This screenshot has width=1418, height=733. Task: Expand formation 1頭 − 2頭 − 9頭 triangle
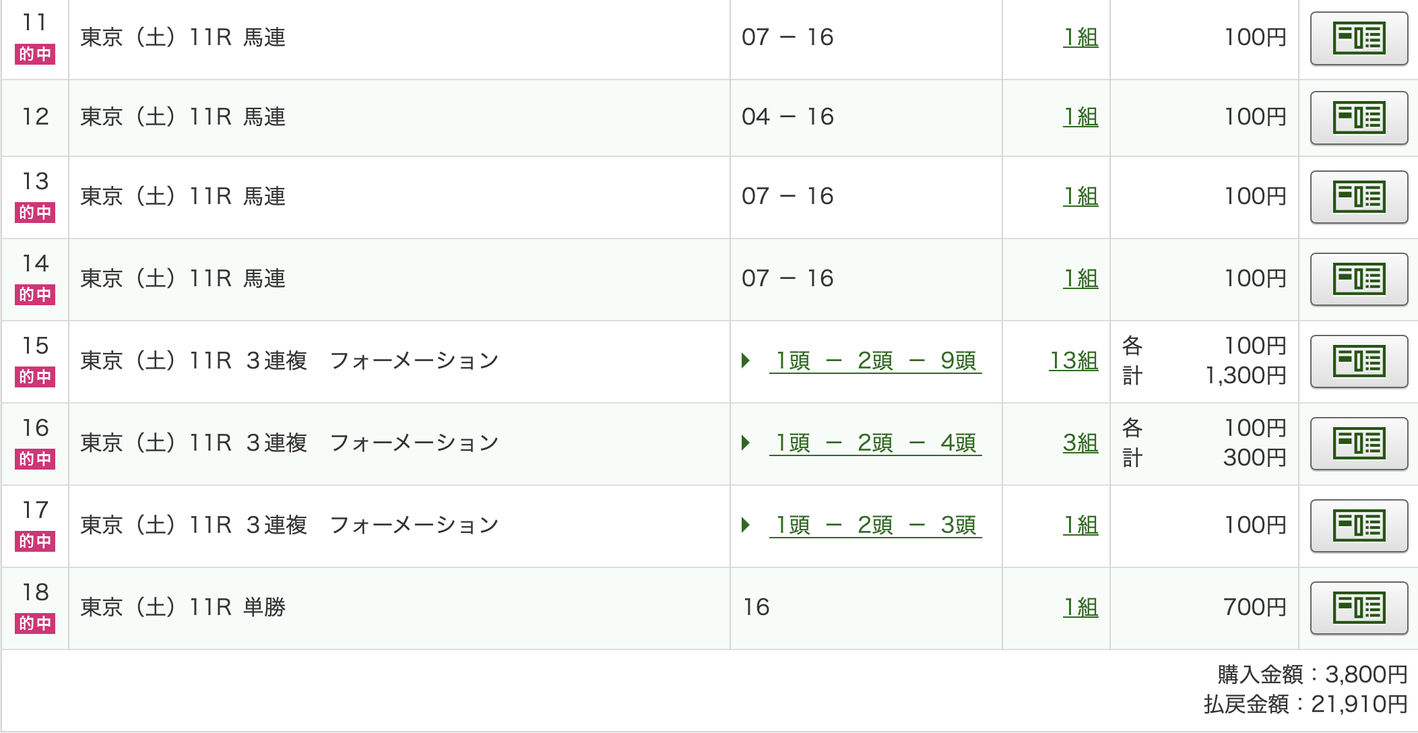point(746,360)
